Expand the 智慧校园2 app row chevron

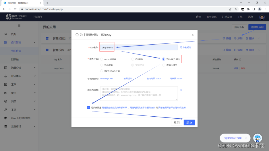pos(259,38)
